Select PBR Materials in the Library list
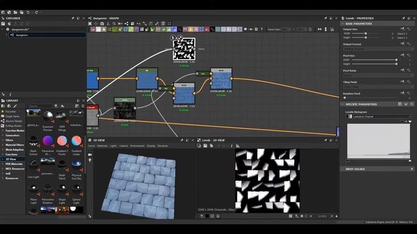 [x=14, y=164]
